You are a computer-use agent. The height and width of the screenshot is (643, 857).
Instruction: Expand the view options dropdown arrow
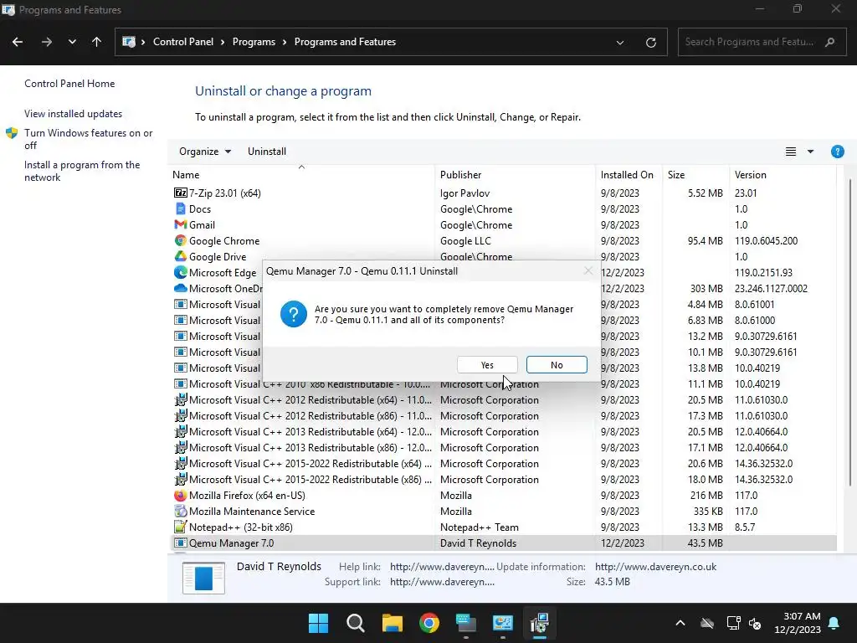pyautogui.click(x=810, y=152)
